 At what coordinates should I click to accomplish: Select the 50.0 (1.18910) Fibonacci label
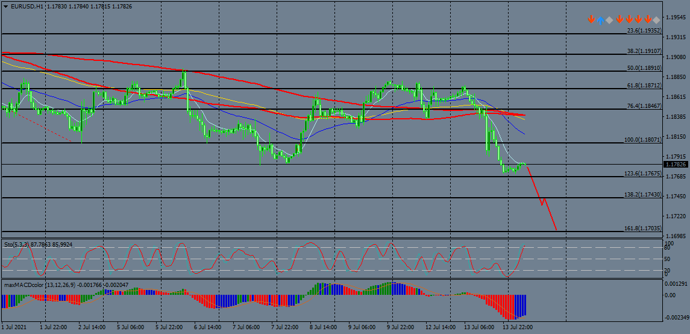point(644,68)
